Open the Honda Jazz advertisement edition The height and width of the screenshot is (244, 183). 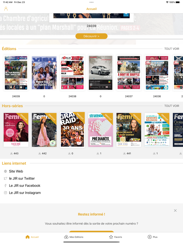(100, 73)
